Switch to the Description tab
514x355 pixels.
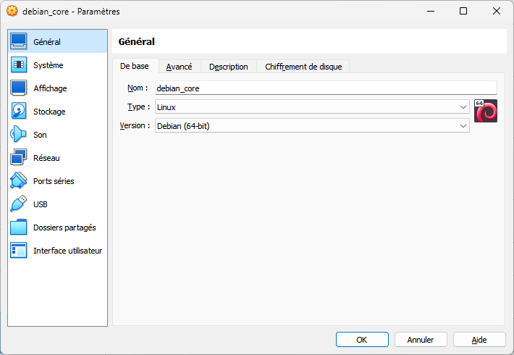[x=229, y=67]
